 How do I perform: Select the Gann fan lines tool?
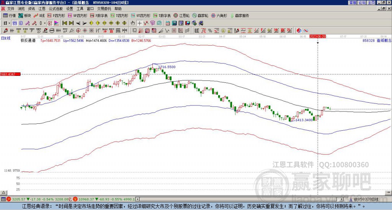click(x=141, y=31)
